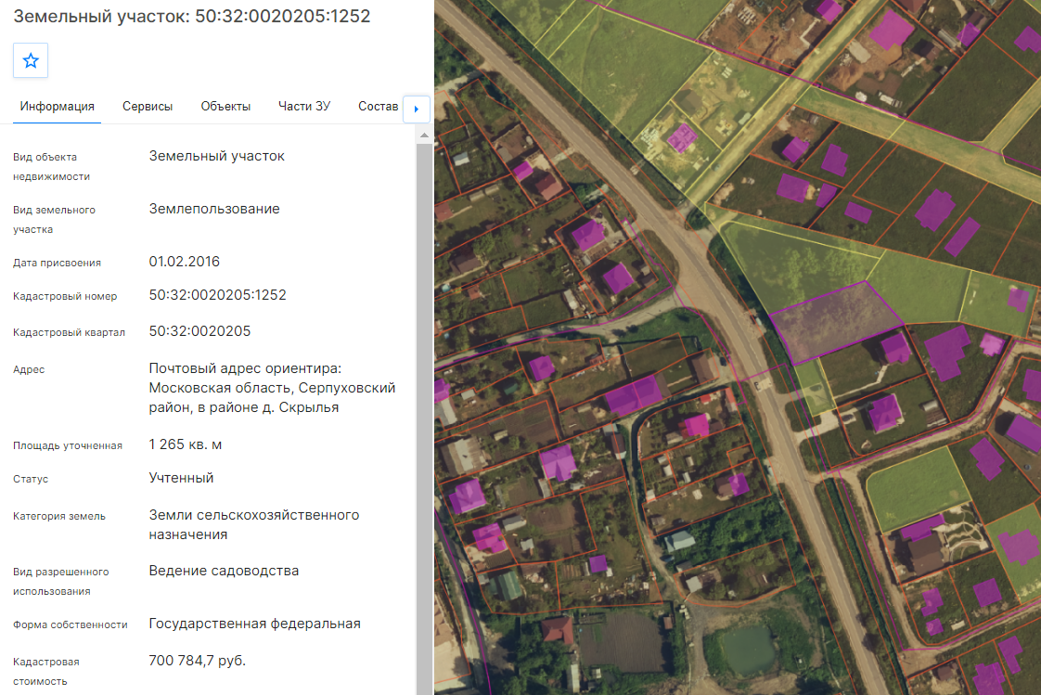The image size is (1041, 695).
Task: Click the Ведение садоводства value
Action: click(224, 571)
